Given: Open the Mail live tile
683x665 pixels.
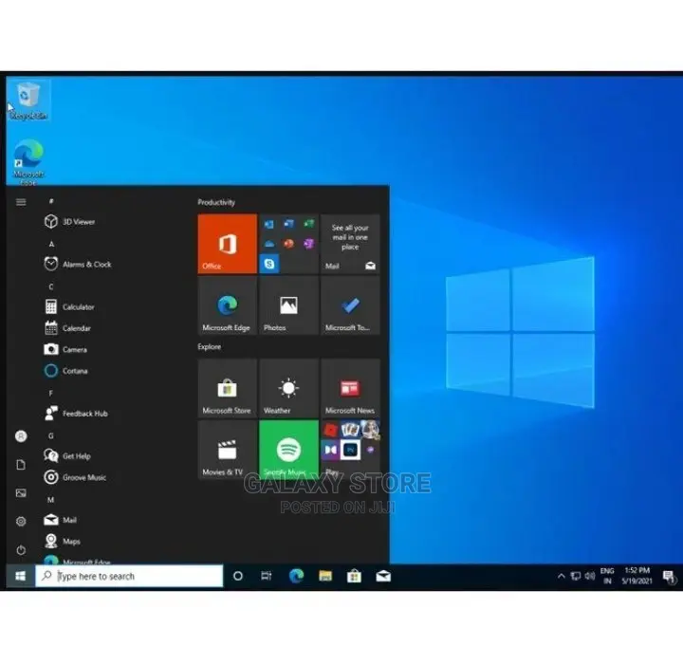Looking at the screenshot, I should click(350, 244).
